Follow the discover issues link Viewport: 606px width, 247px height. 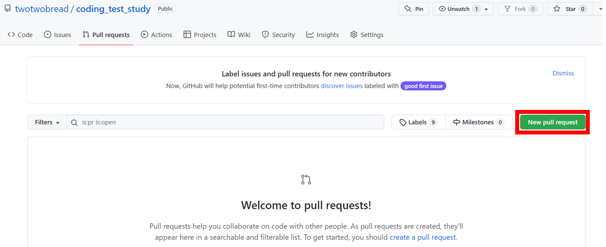(342, 86)
